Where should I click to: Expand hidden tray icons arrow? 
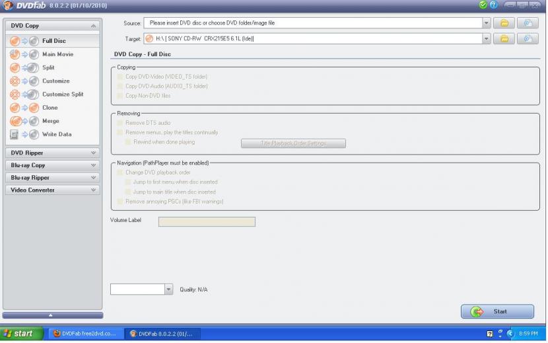click(511, 334)
